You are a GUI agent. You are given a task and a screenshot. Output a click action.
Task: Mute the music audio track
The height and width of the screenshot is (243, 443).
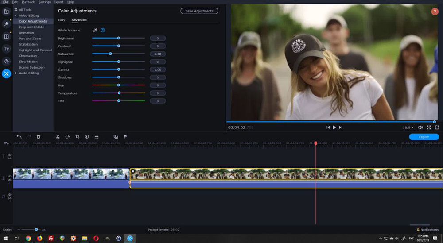click(x=10, y=195)
